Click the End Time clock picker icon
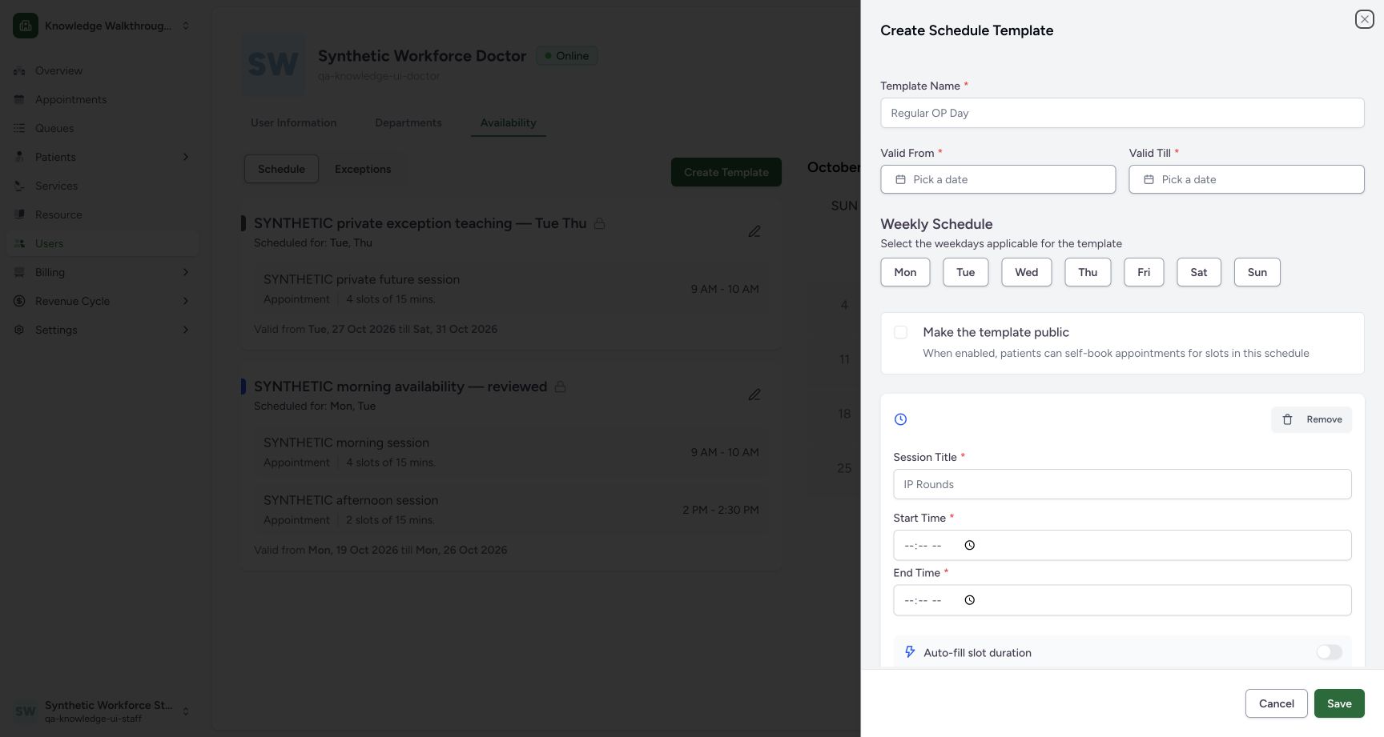 coord(970,600)
